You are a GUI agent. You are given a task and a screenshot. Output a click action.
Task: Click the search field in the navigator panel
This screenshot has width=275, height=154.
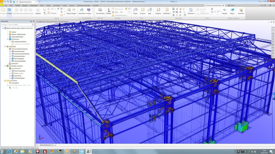[16, 25]
